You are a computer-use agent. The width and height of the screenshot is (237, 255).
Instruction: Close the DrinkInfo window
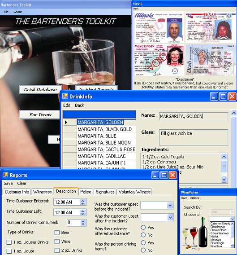coord(232,97)
